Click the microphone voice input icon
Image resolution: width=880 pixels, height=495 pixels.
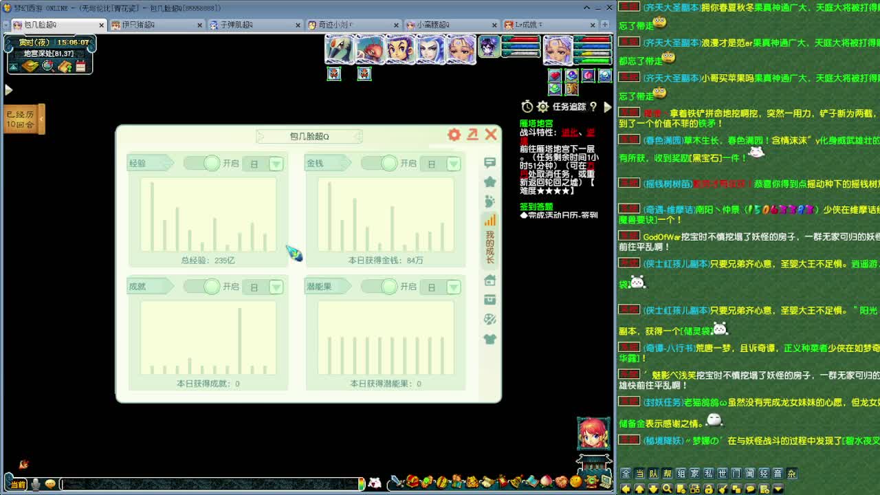36,485
